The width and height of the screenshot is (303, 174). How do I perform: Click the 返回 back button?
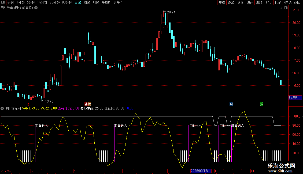click(x=297, y=3)
